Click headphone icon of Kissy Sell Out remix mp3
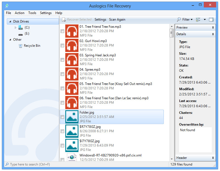Image resolution: width=220 pixels, height=171 pixels. click(x=72, y=88)
